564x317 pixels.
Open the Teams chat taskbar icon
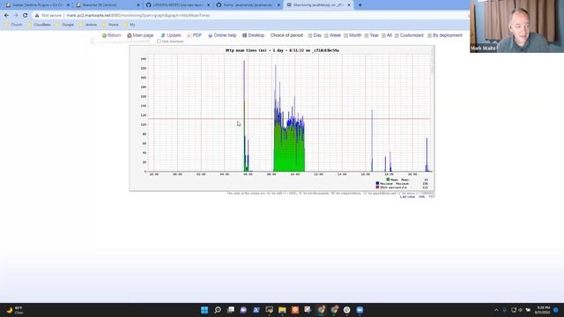point(243,310)
